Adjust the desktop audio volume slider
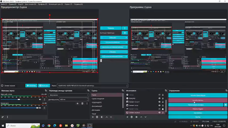This screenshot has width=228, height=128. [x=19, y=100]
